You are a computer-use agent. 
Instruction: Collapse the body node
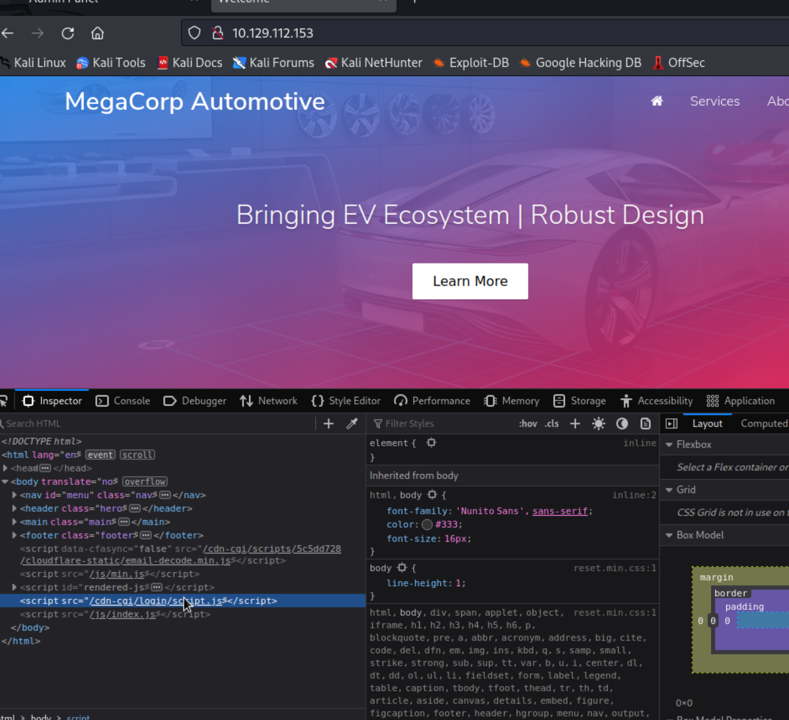pyautogui.click(x=5, y=481)
